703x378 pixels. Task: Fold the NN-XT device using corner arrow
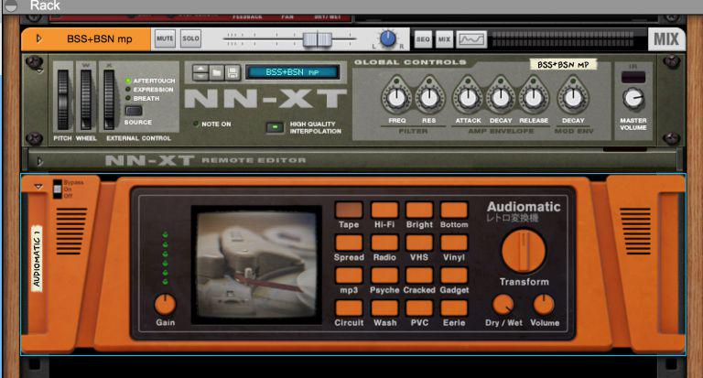coord(39,71)
